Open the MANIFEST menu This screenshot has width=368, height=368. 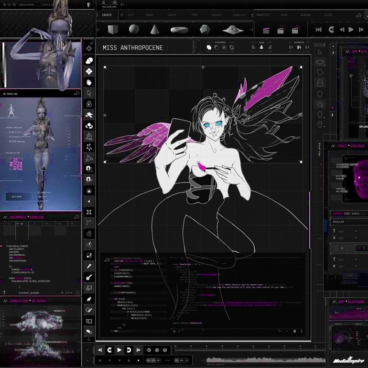click(262, 15)
